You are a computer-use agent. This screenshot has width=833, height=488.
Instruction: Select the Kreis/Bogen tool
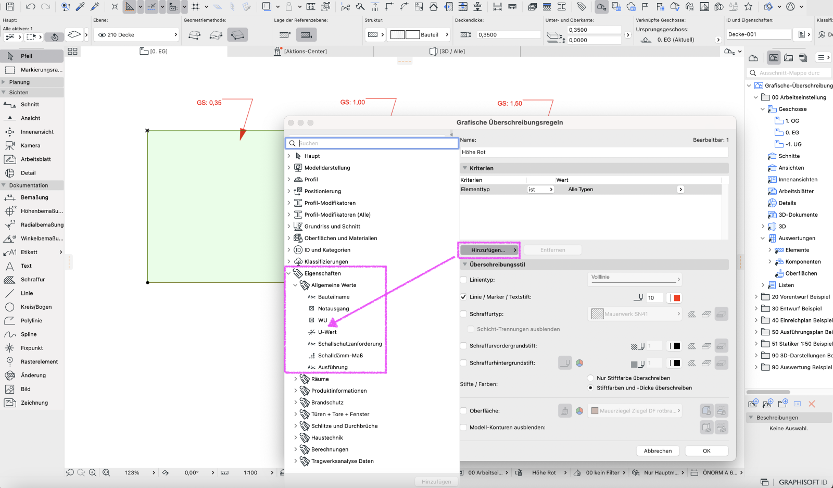tap(32, 307)
